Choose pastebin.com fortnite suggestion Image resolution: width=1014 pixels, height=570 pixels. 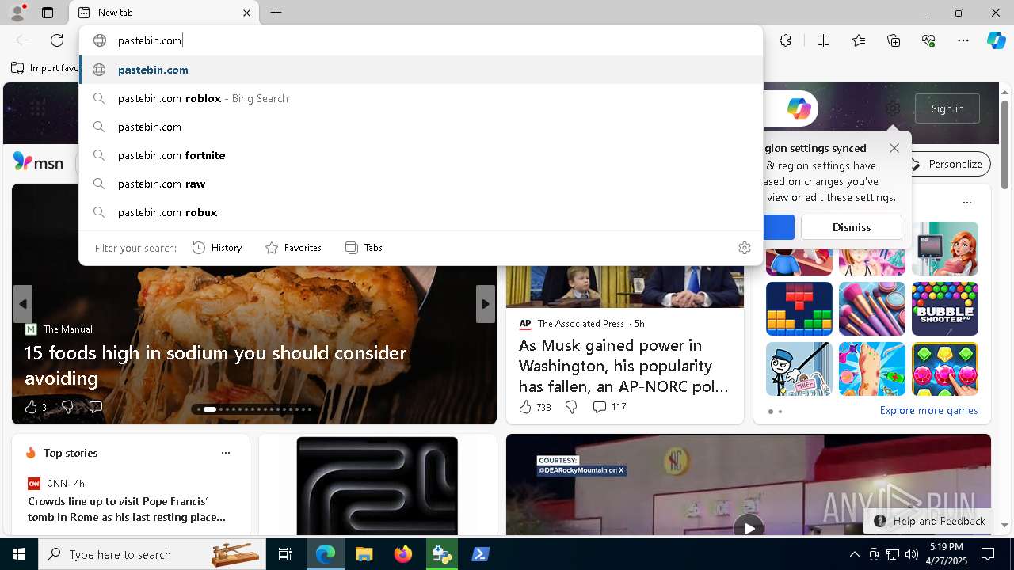tap(421, 155)
